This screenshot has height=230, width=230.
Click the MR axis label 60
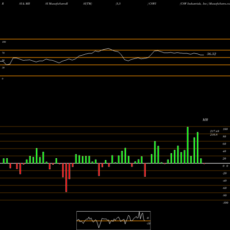224,144
